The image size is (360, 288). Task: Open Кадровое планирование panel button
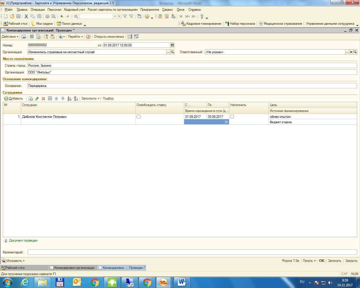(201, 24)
